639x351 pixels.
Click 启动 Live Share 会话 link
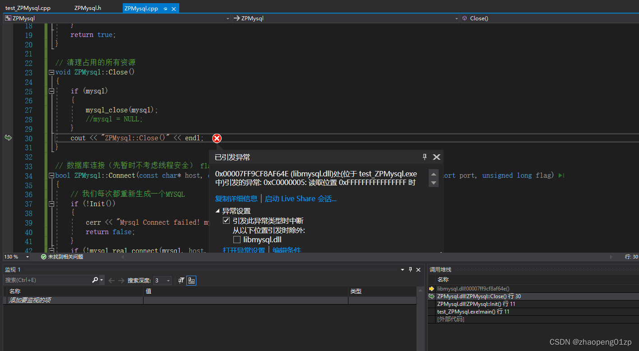click(x=301, y=199)
